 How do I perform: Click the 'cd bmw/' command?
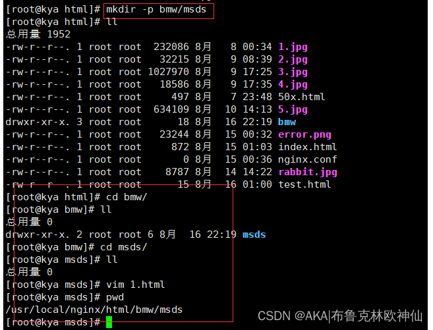point(127,197)
